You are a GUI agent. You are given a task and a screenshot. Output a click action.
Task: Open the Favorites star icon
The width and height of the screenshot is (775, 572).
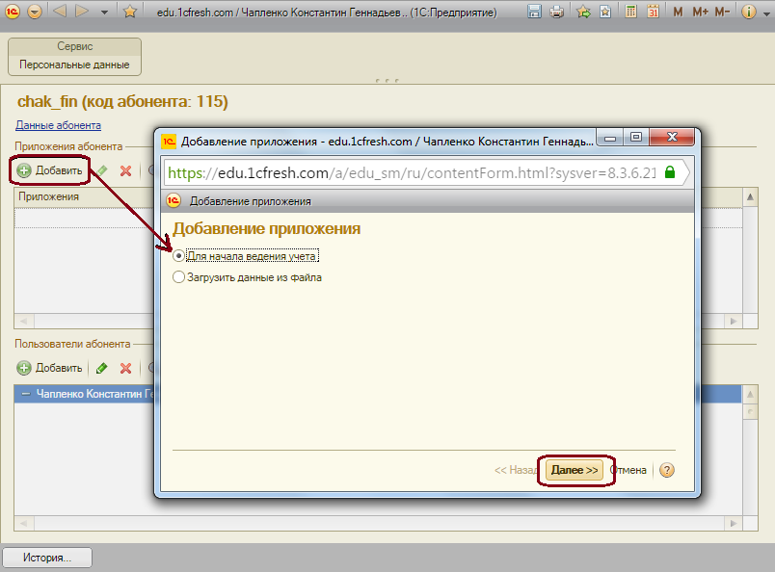click(x=130, y=11)
